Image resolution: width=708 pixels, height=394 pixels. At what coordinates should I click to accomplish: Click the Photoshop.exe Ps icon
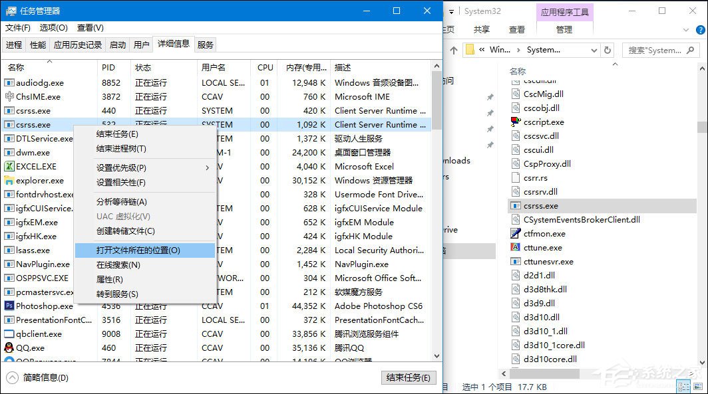[x=9, y=306]
